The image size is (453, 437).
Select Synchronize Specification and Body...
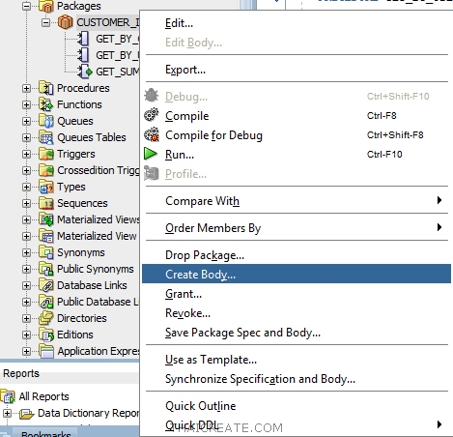(297, 379)
